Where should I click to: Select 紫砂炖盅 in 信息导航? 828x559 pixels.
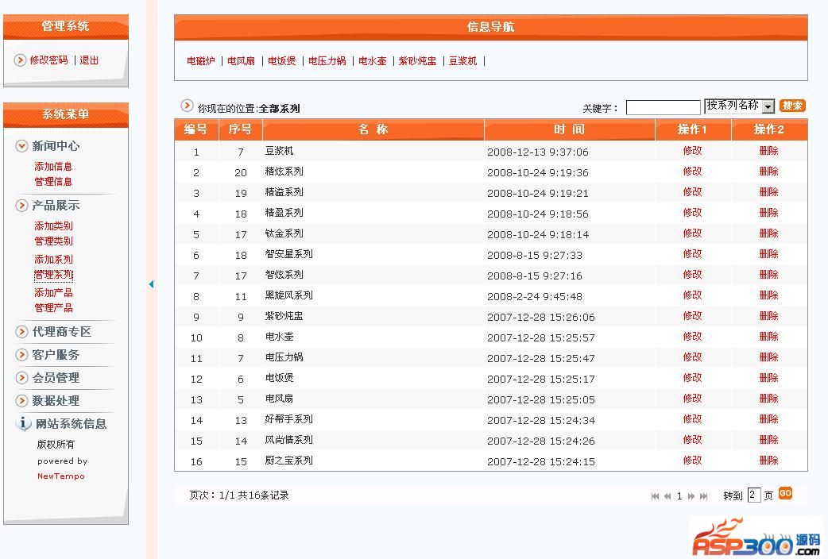(x=418, y=60)
